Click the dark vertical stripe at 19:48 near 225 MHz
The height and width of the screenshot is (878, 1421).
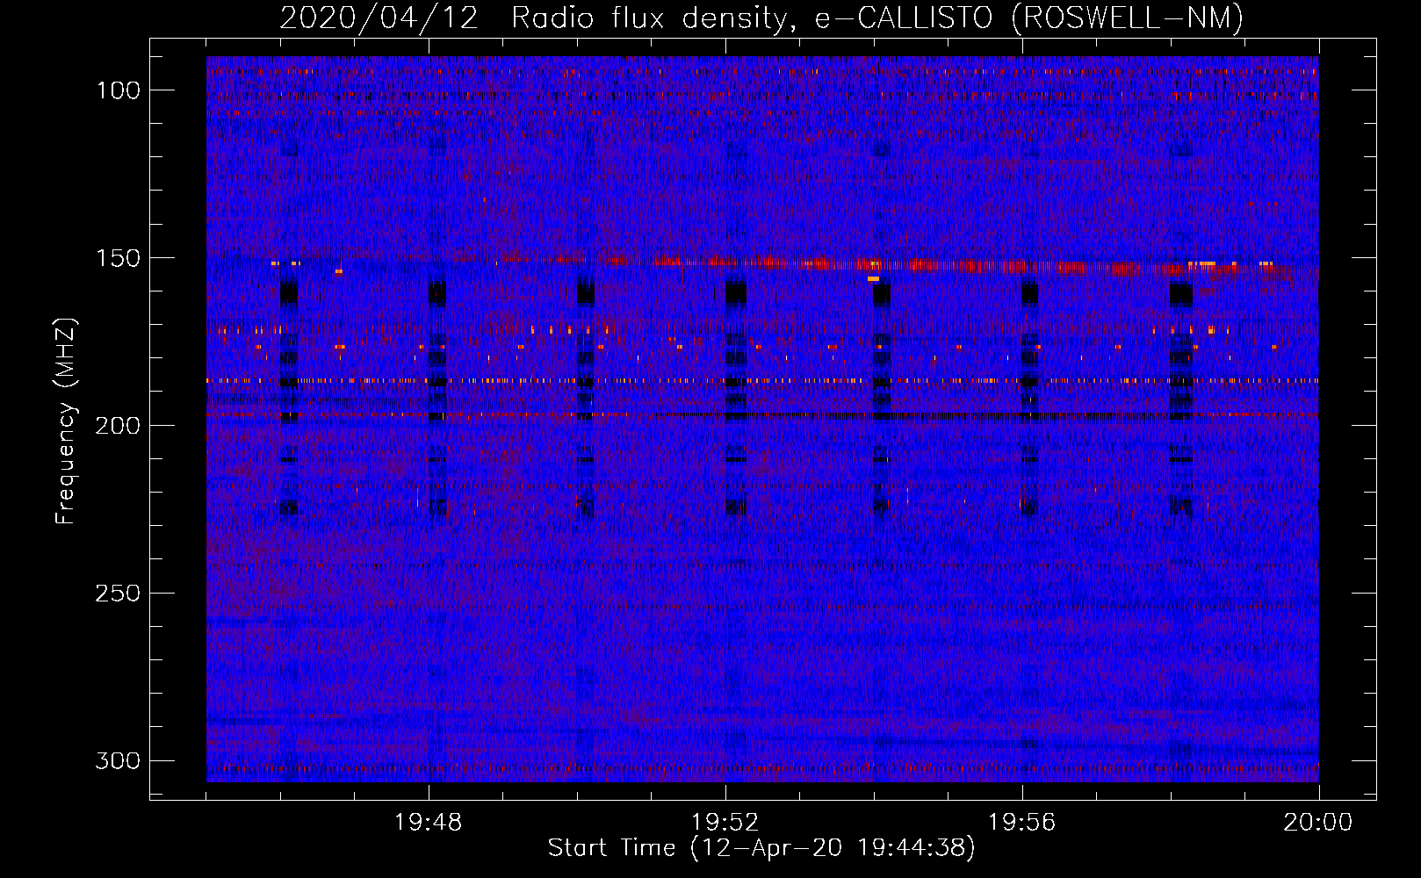point(437,507)
